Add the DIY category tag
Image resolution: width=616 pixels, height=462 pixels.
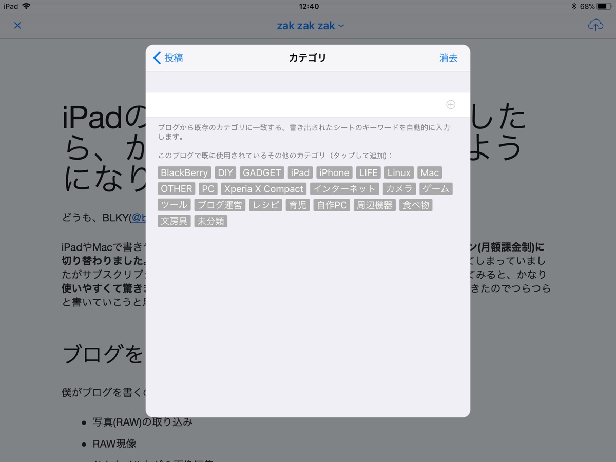tap(225, 172)
